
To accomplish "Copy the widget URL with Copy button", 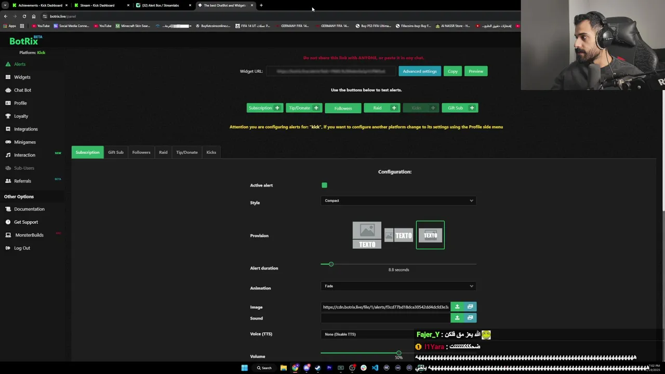I will click(x=453, y=71).
